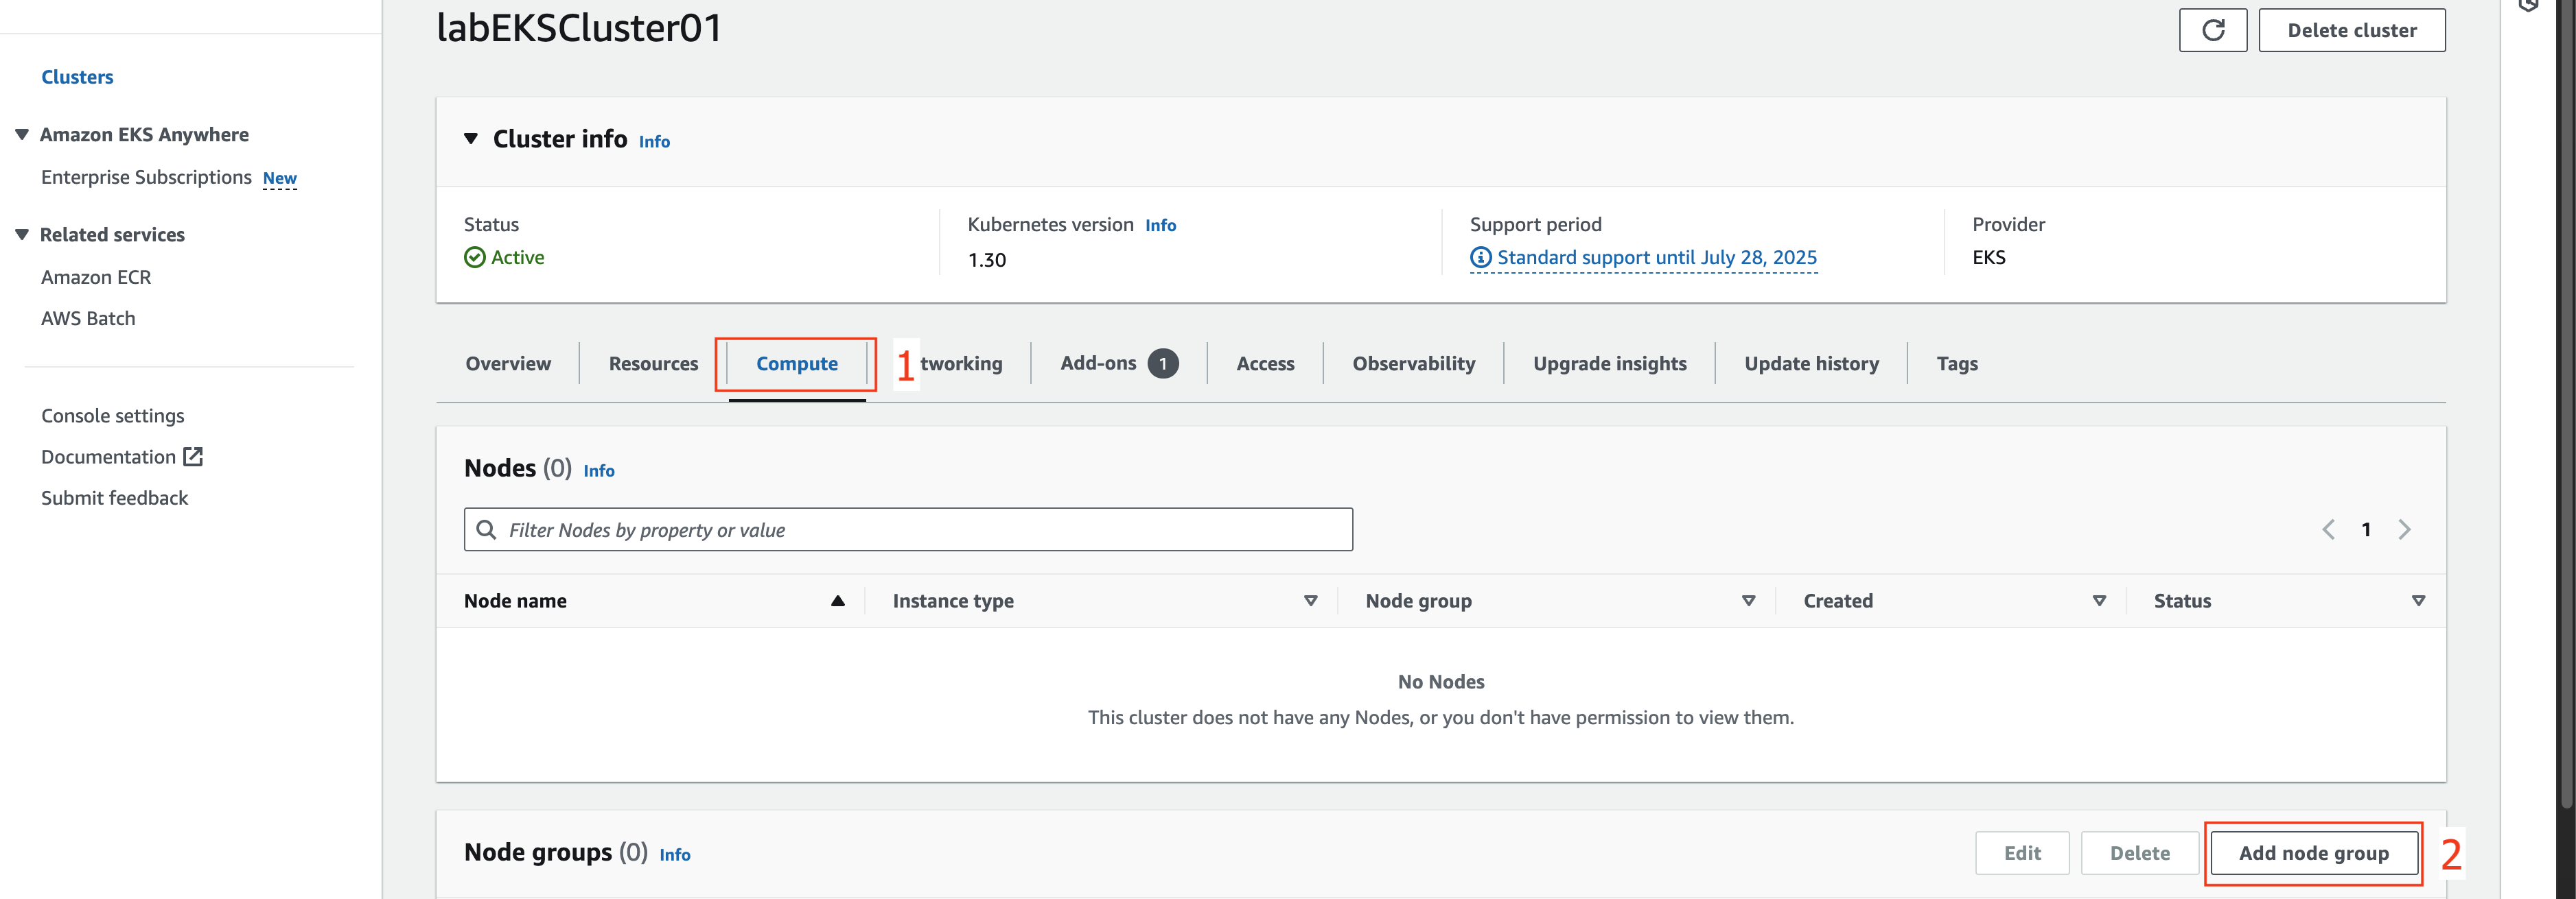Open Info link next to Nodes
This screenshot has width=2576, height=899.
click(x=598, y=472)
